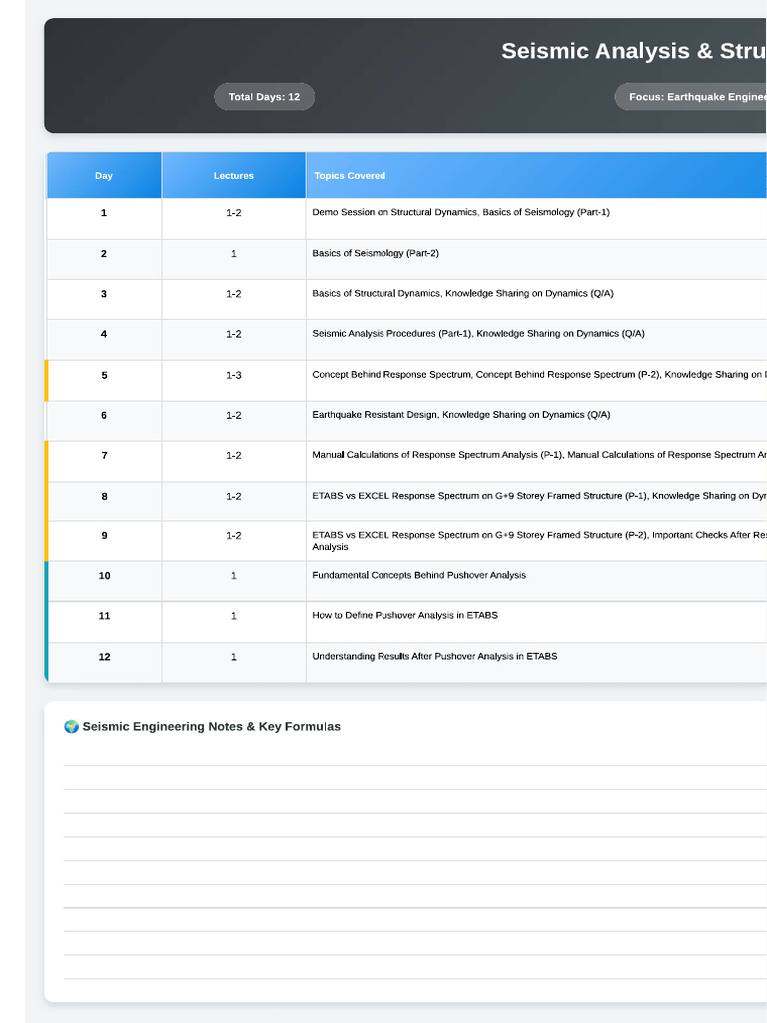Click the lectures cell for Day 12
The width and height of the screenshot is (767, 1023).
tap(234, 663)
